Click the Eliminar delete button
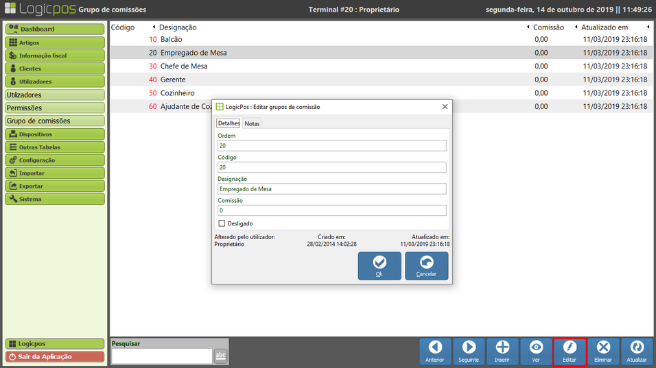This screenshot has height=368, width=656. (603, 351)
